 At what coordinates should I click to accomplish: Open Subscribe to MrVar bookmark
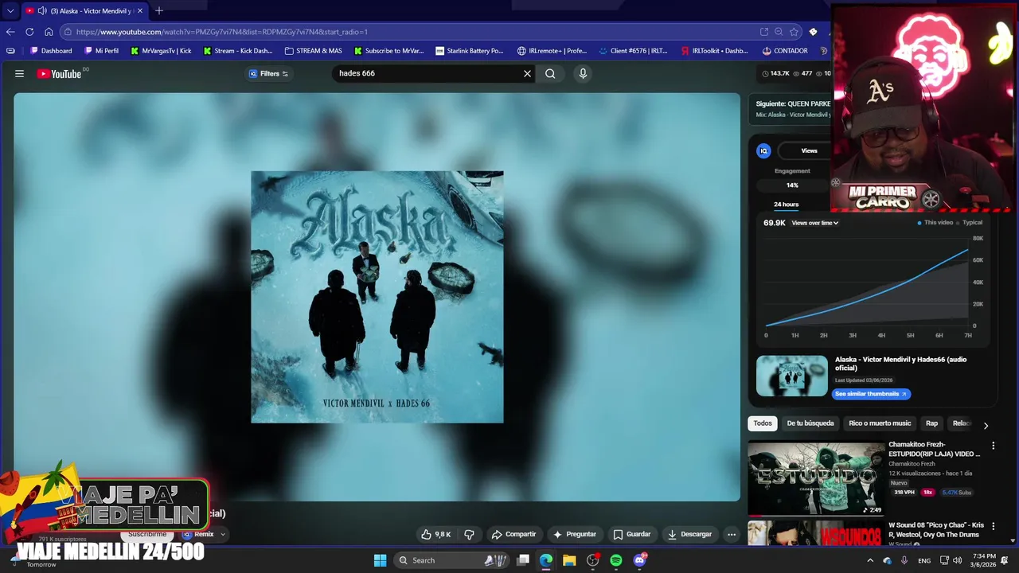coord(388,51)
